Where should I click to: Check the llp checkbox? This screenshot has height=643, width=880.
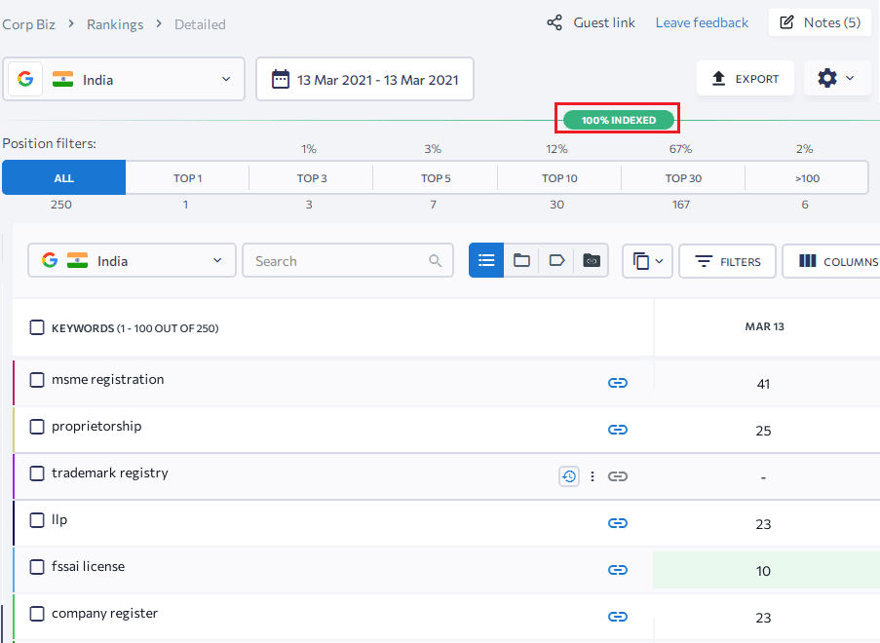(x=37, y=520)
